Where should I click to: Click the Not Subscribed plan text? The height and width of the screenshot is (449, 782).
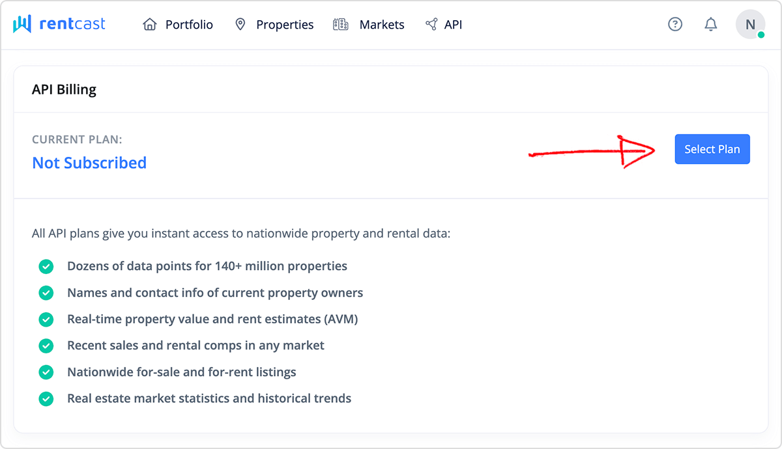89,163
